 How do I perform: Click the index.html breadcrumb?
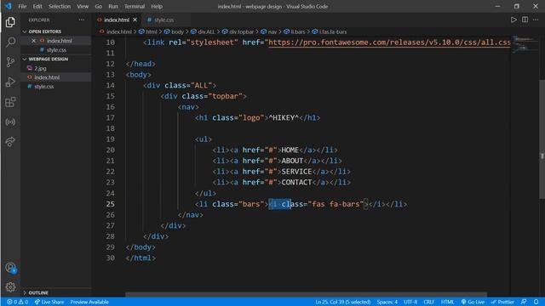[x=116, y=31]
